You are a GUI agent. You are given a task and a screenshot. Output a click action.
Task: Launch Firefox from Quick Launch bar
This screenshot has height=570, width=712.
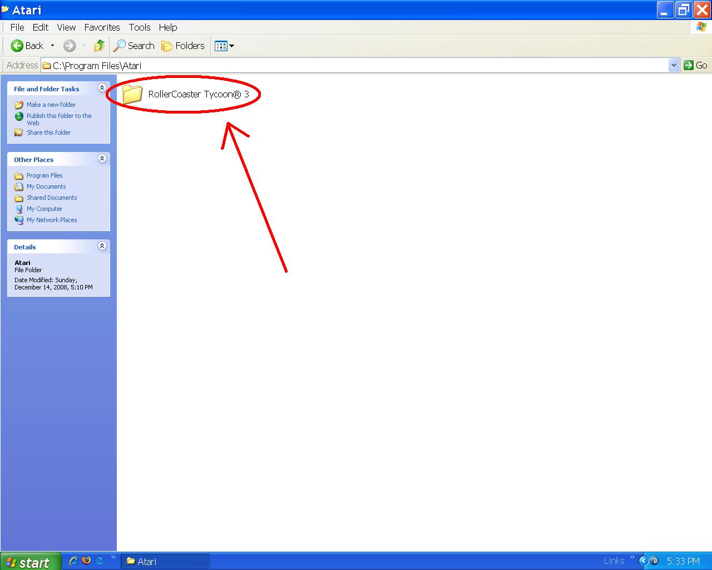click(x=86, y=561)
